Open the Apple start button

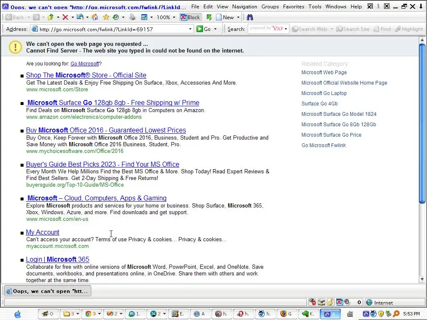(x=18, y=314)
